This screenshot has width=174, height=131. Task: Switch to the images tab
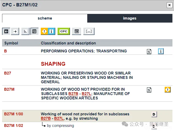coord(130,18)
